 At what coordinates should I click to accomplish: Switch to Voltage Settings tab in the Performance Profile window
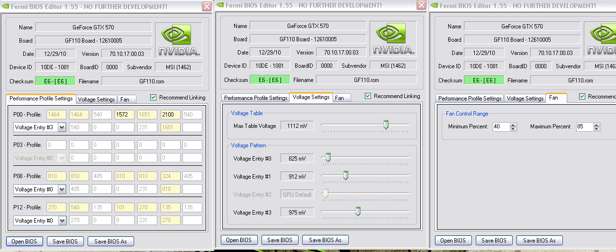[96, 99]
